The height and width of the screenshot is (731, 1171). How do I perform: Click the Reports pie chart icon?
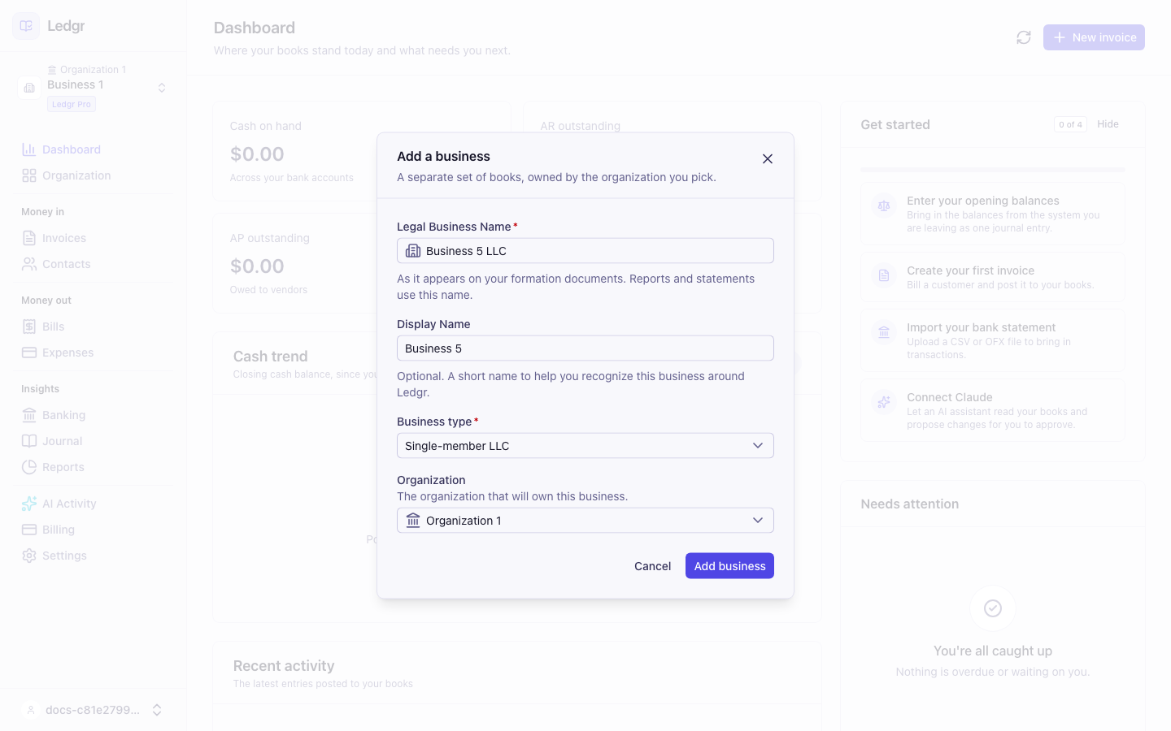(x=29, y=467)
